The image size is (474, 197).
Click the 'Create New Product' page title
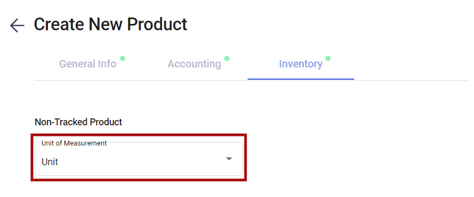(x=110, y=25)
